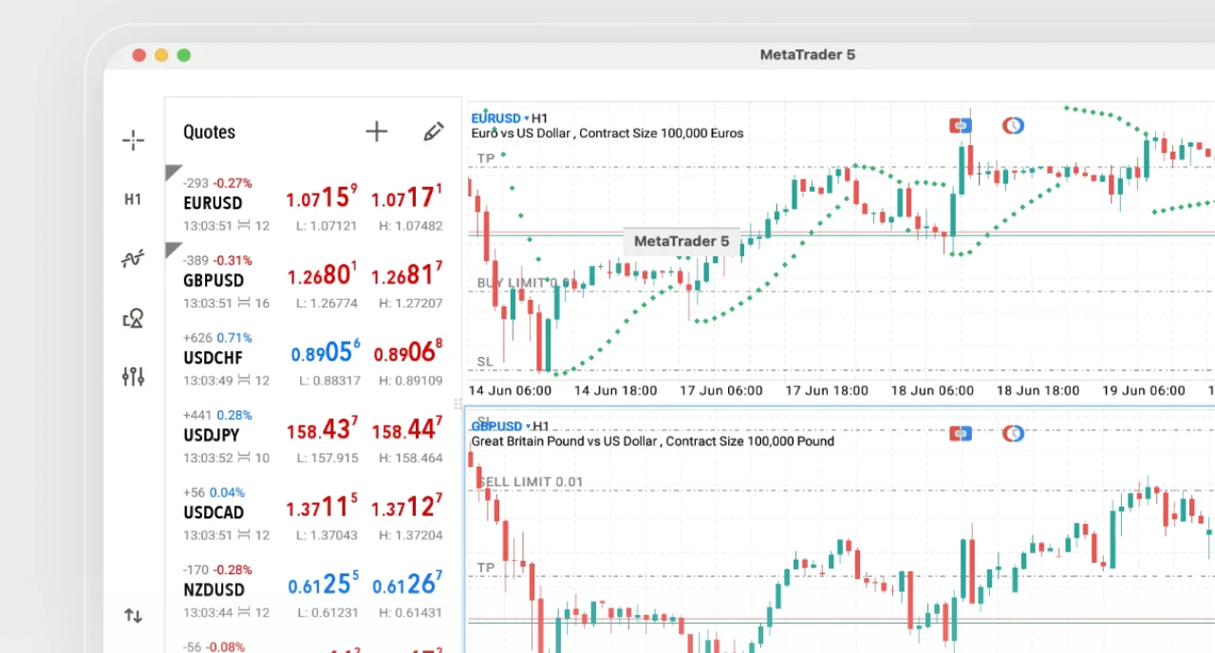
Task: Click the circular orange-blue icon on EURUSD chart
Action: (x=1014, y=125)
